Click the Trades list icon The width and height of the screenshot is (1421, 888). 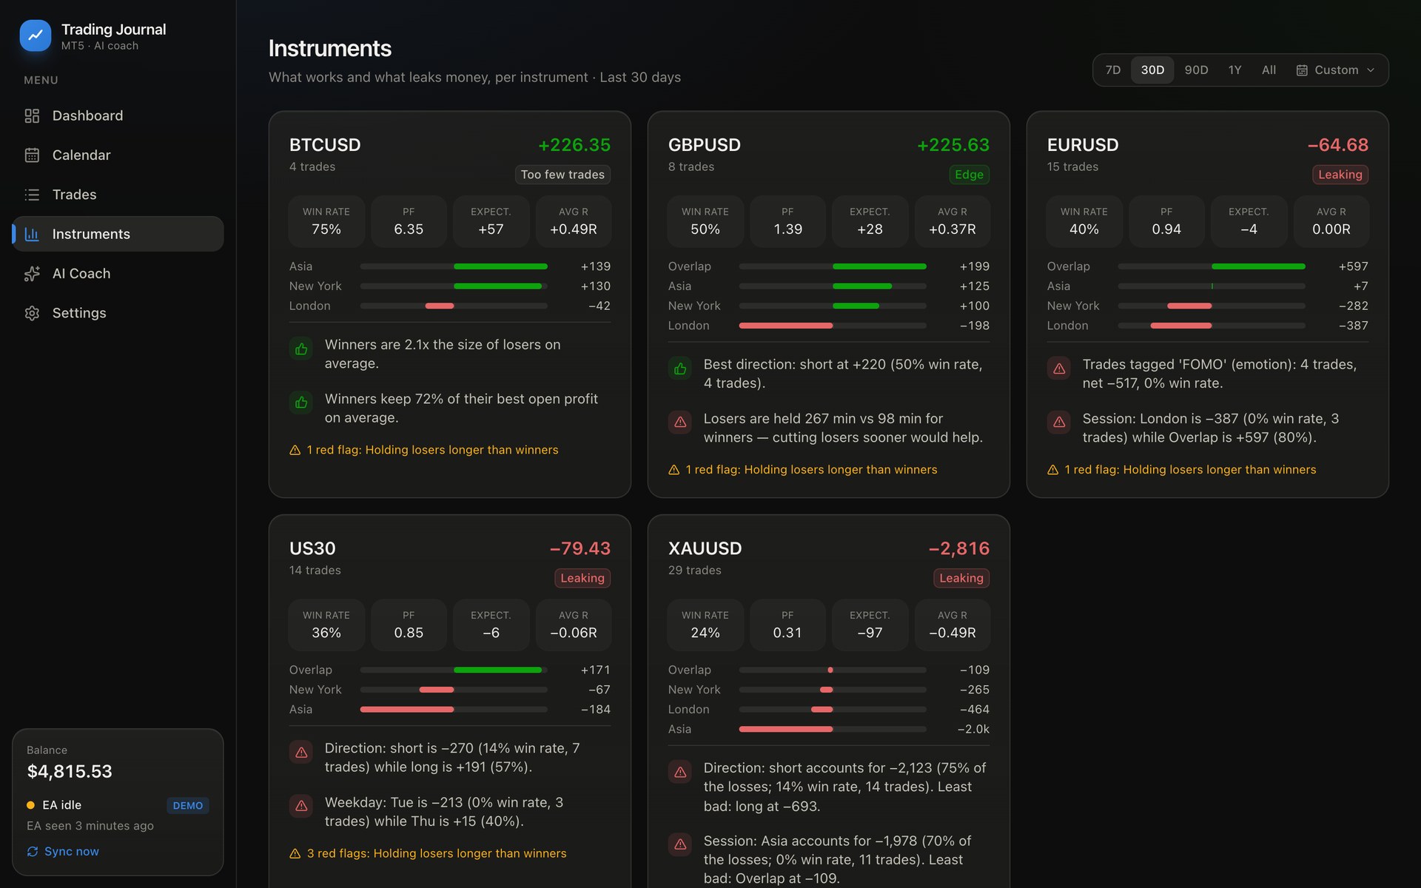point(32,195)
